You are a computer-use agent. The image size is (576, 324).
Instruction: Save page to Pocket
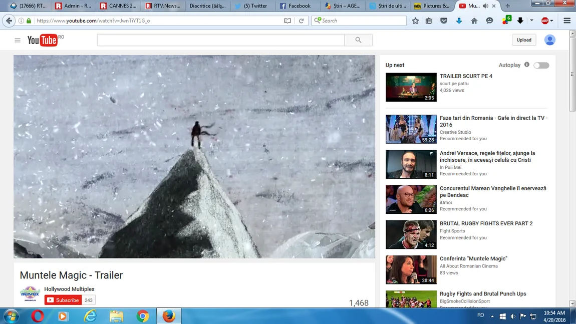444,21
